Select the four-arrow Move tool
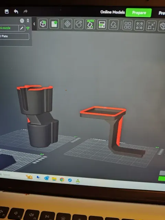165x220 pixels. (67, 24)
